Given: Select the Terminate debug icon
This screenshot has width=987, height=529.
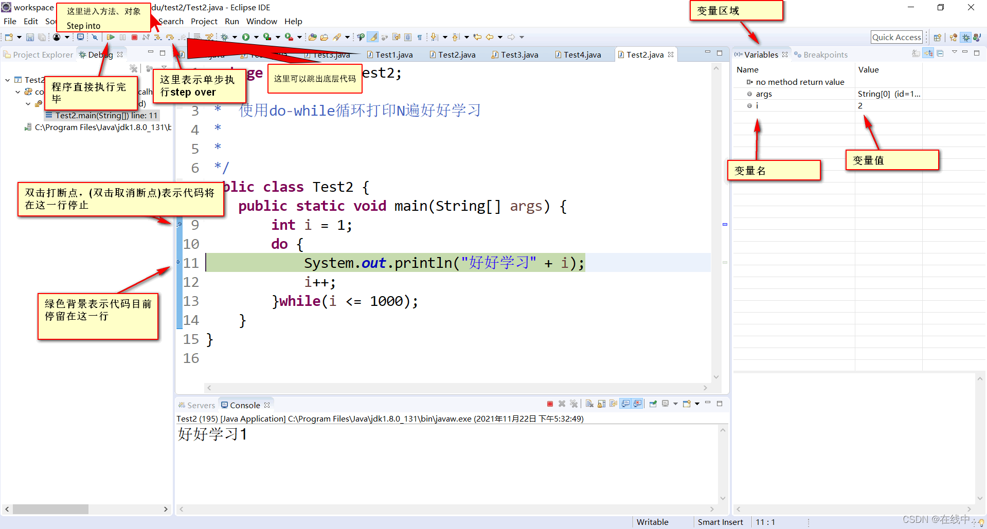Looking at the screenshot, I should 134,37.
